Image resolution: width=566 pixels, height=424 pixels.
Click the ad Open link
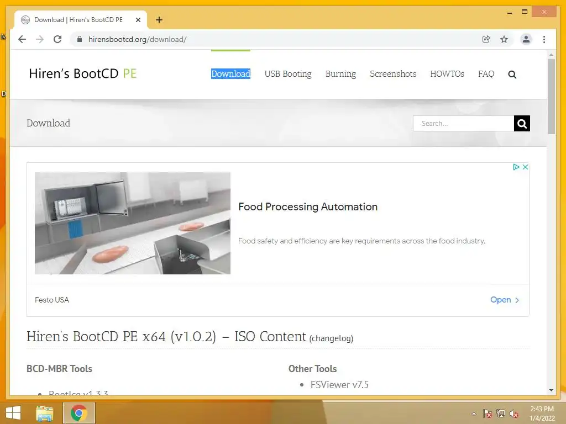pyautogui.click(x=505, y=300)
